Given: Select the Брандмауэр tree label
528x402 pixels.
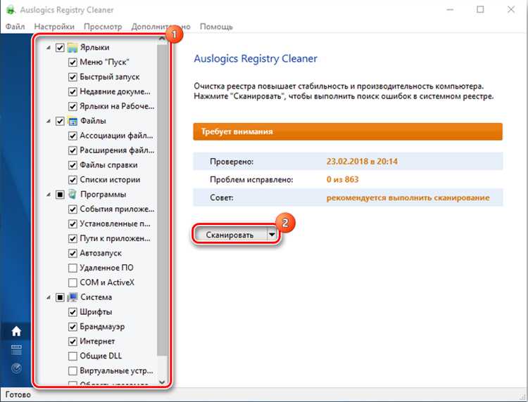Looking at the screenshot, I should coord(102,327).
